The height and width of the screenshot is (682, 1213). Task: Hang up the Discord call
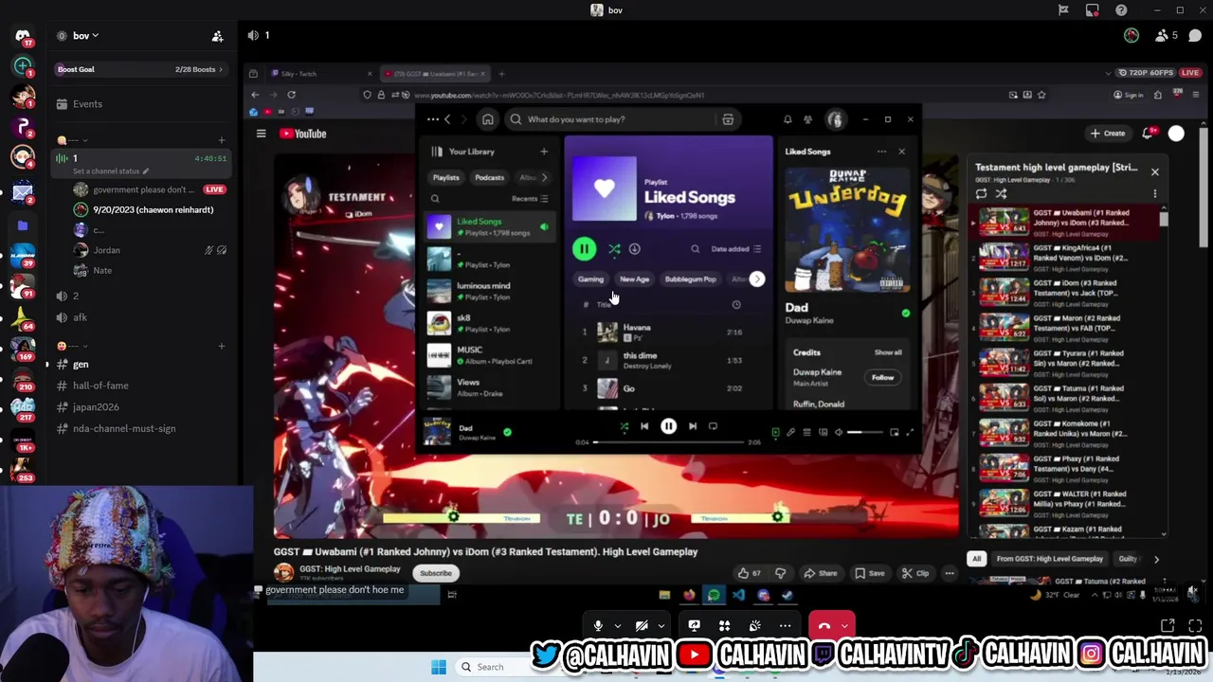point(824,626)
